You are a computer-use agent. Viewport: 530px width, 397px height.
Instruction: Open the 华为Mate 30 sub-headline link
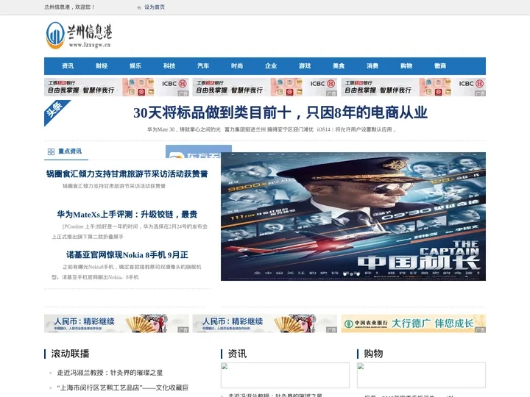coord(184,129)
